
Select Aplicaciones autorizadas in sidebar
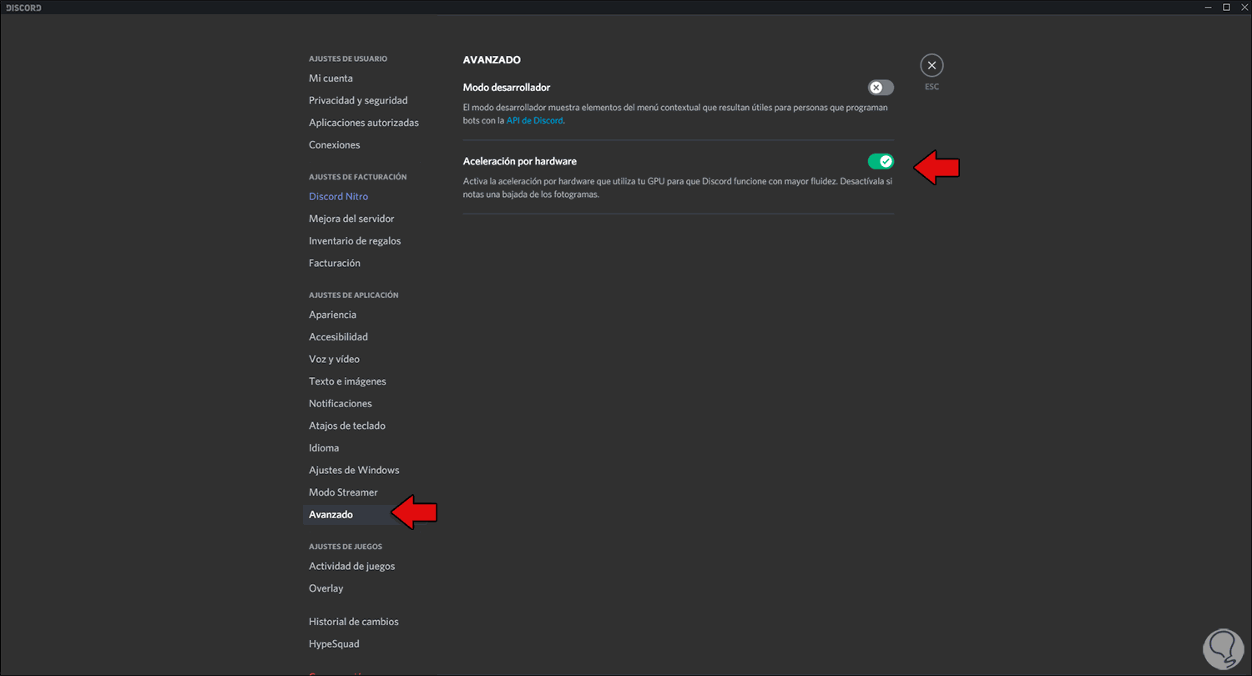364,123
